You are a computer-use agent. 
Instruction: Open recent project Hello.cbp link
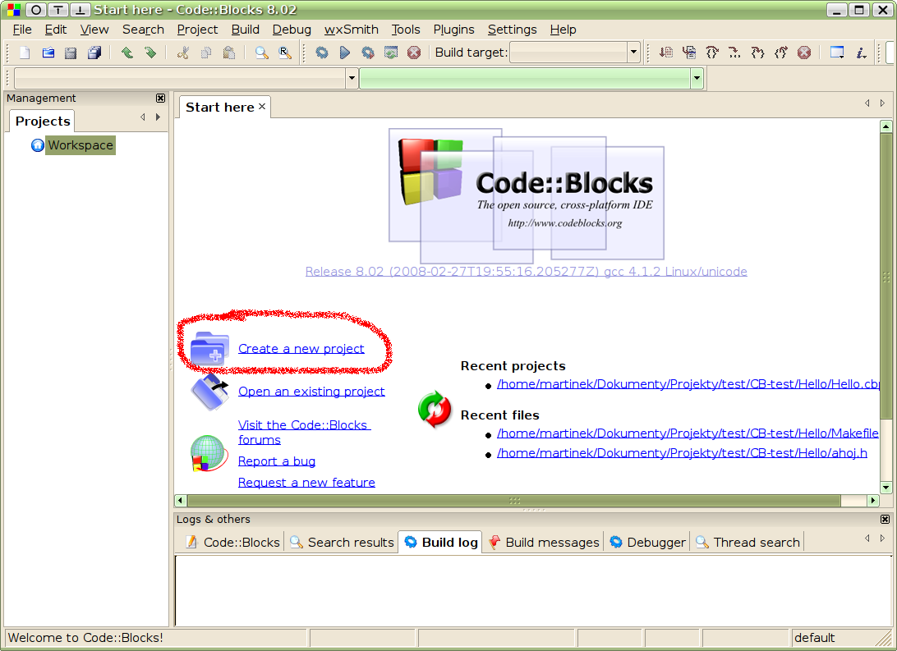688,384
